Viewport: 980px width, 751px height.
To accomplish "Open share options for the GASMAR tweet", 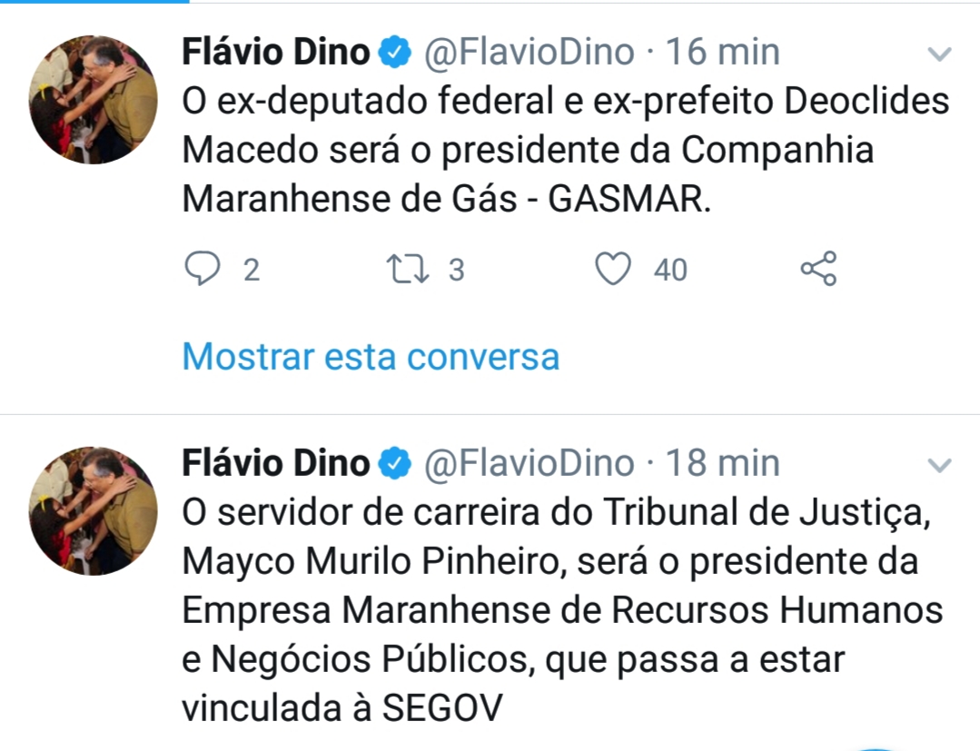I will (817, 269).
